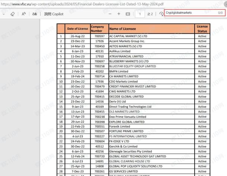Select the Date of License column header
The image size is (227, 176).
(78, 29)
